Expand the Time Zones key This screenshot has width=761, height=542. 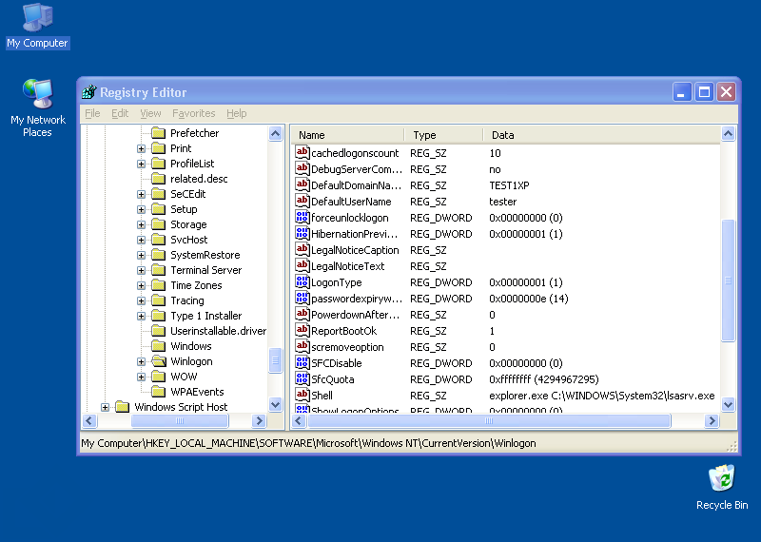(141, 285)
